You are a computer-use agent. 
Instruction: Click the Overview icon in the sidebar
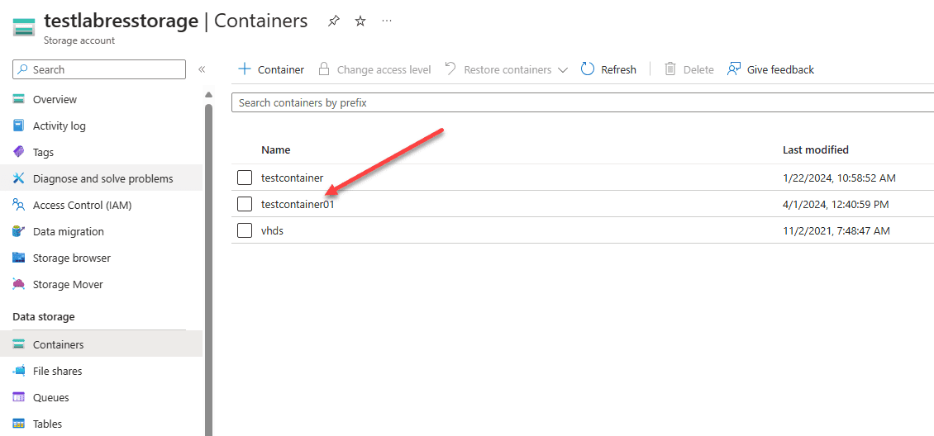(x=18, y=99)
